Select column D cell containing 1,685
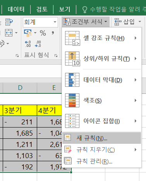The image size is (146, 181). [x=20, y=133]
